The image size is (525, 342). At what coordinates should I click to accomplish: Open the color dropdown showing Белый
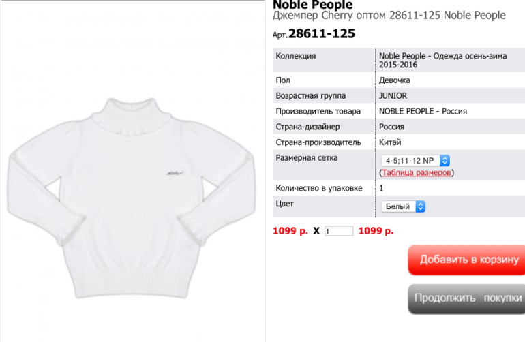[403, 206]
